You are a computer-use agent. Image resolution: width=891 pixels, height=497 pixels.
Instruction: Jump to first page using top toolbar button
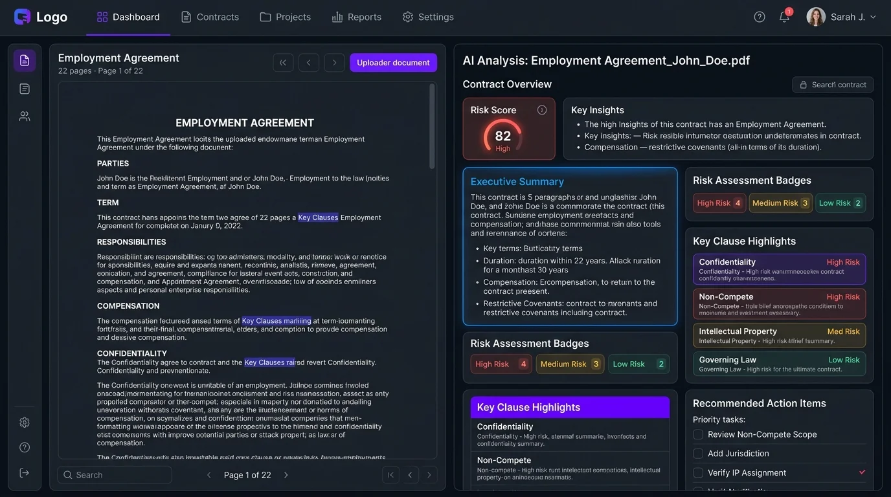pos(283,63)
